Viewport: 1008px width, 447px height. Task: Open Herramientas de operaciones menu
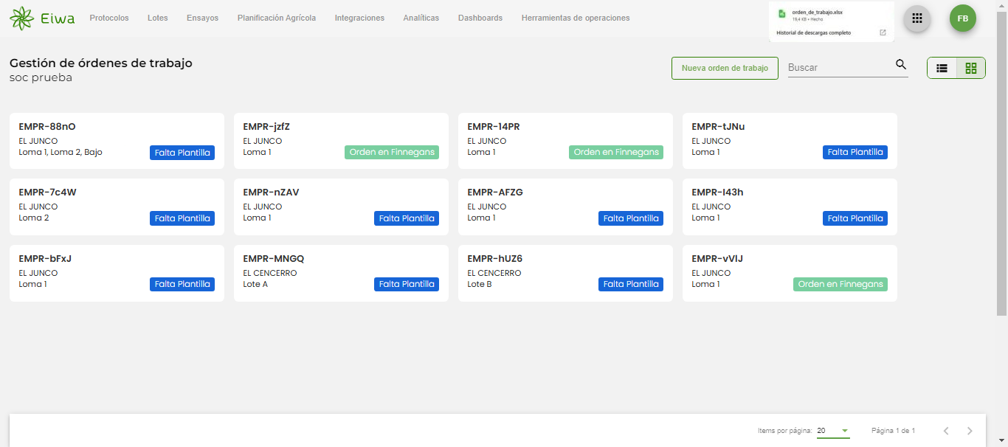[576, 18]
